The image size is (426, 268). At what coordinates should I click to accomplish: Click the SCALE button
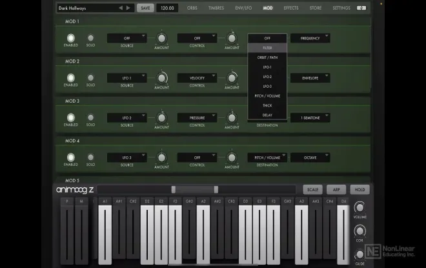(x=312, y=190)
